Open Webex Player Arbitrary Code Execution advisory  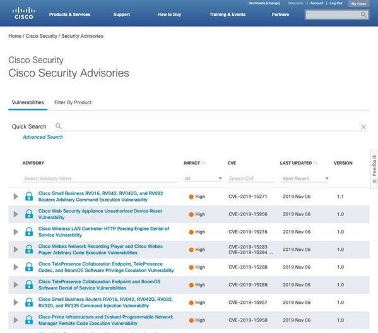100,249
